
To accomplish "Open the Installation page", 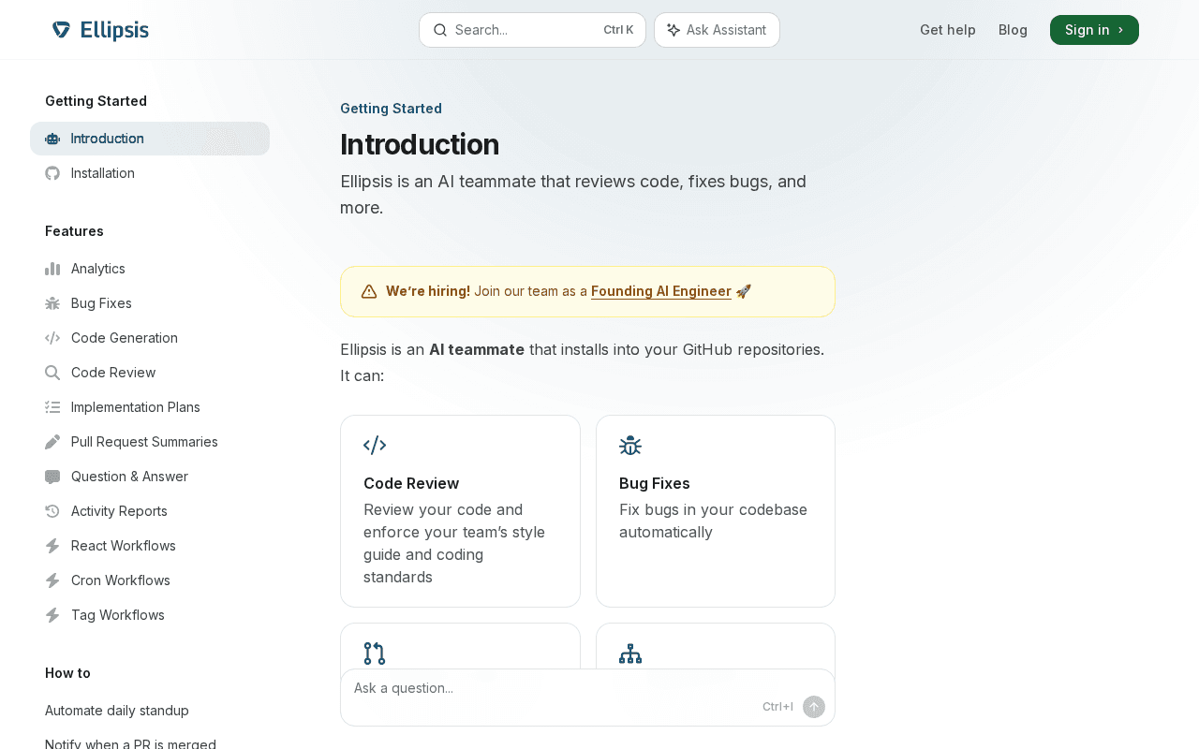I will 150,173.
